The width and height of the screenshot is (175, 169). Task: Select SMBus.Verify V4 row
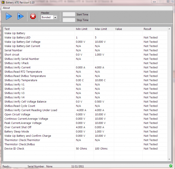click(85, 97)
